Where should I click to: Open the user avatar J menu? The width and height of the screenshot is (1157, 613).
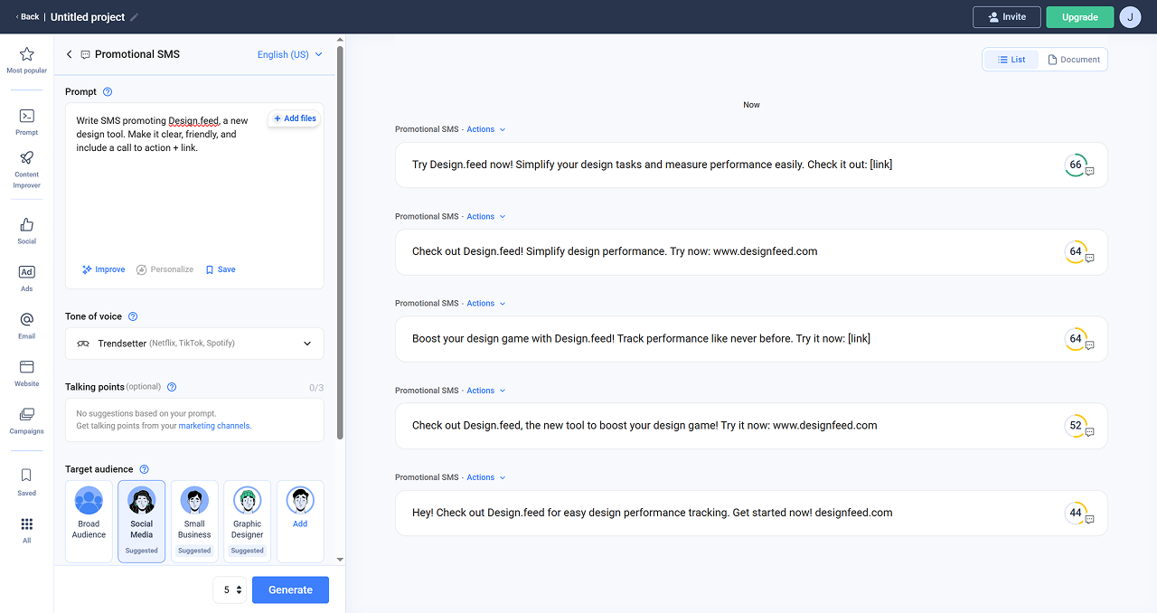[x=1130, y=17]
